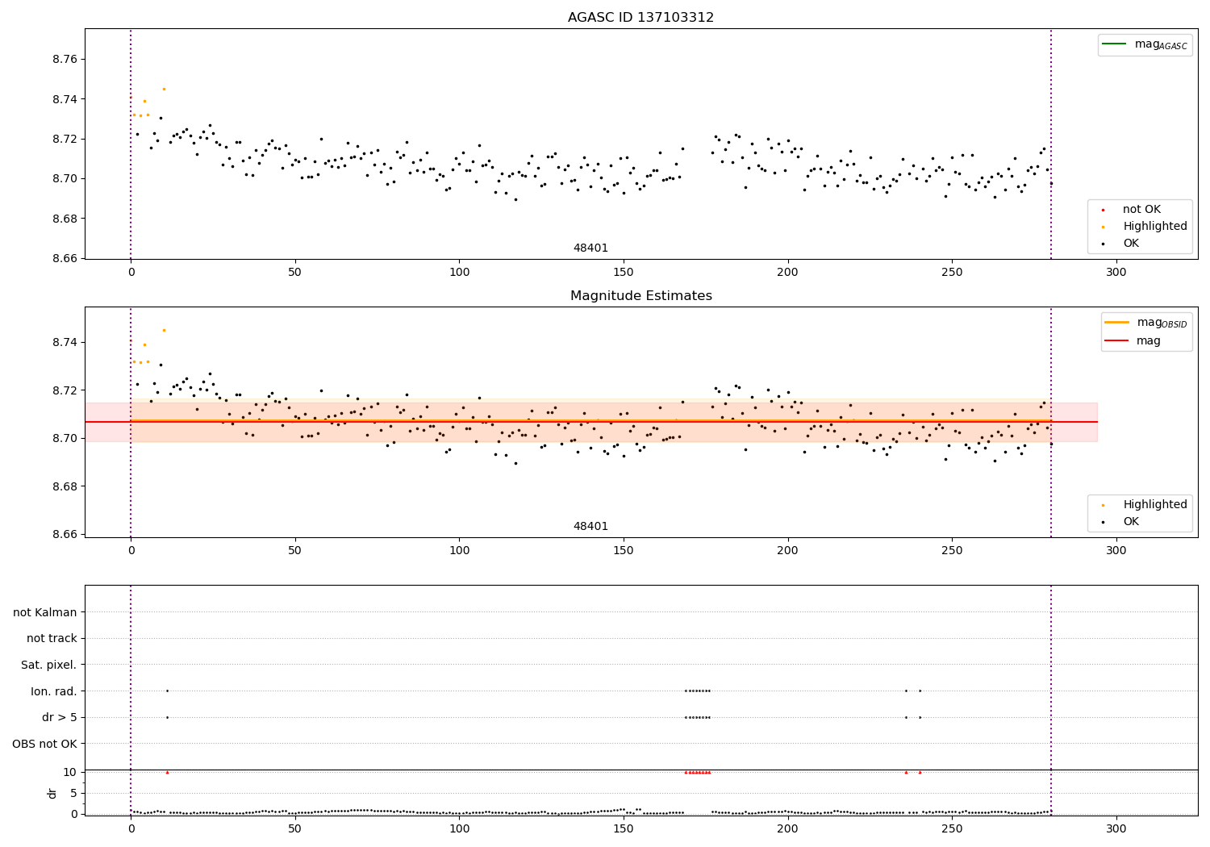Select the mag OBSID legend entry
The height and width of the screenshot is (847, 1210).
click(x=1145, y=323)
